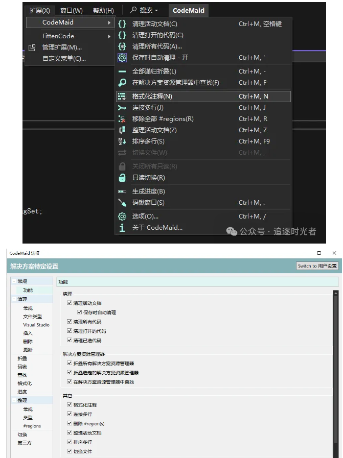Click the options panel scrollbar up arrow

coord(335,293)
